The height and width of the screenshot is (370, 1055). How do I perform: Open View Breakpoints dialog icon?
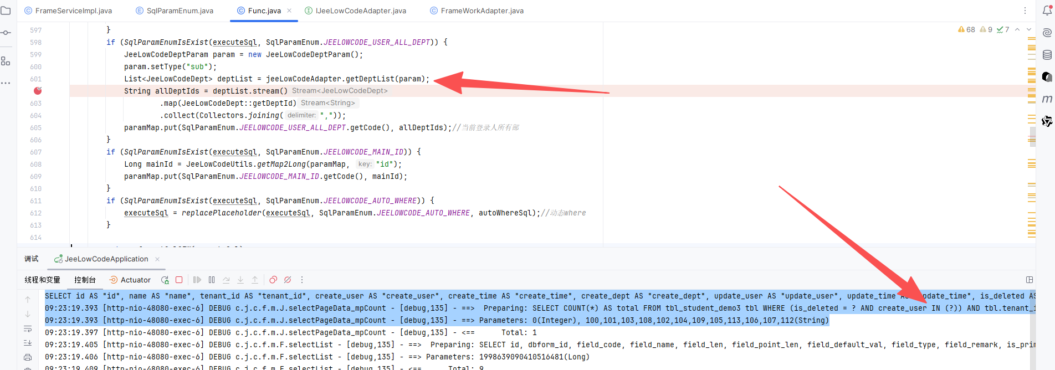pos(273,280)
